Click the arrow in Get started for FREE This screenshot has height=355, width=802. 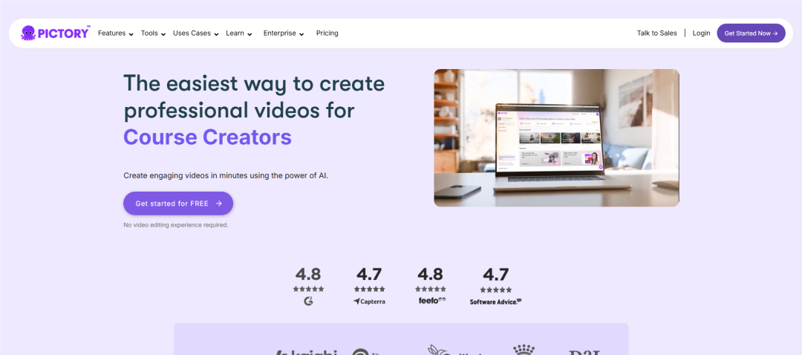click(x=219, y=203)
